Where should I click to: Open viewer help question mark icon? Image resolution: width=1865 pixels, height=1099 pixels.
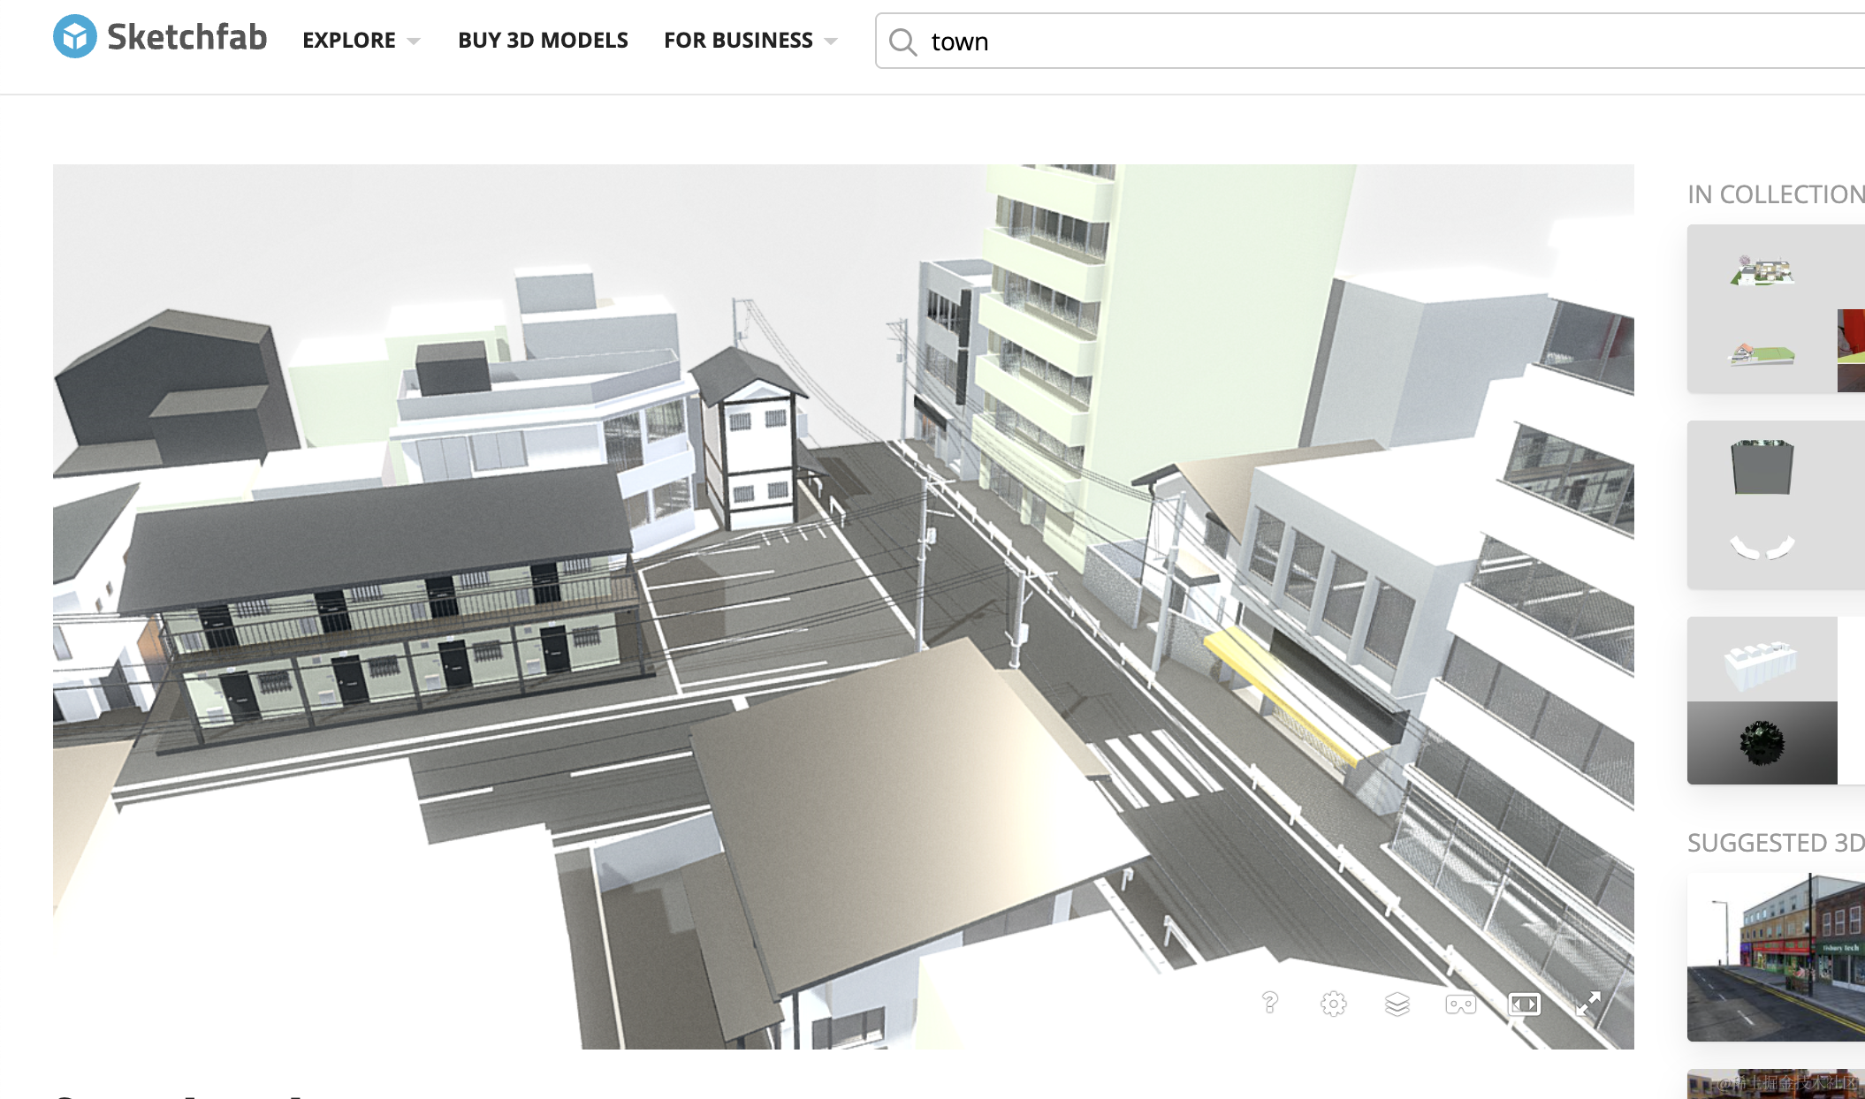[1270, 1003]
